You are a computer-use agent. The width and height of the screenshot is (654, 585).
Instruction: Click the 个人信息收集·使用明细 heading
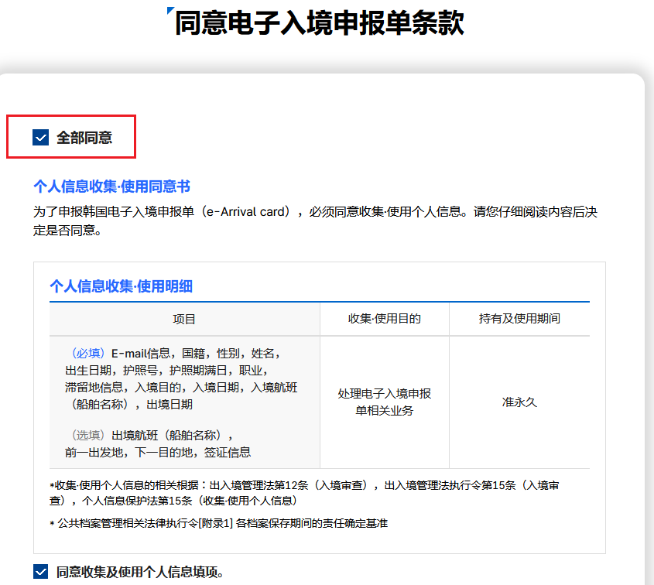pos(121,286)
